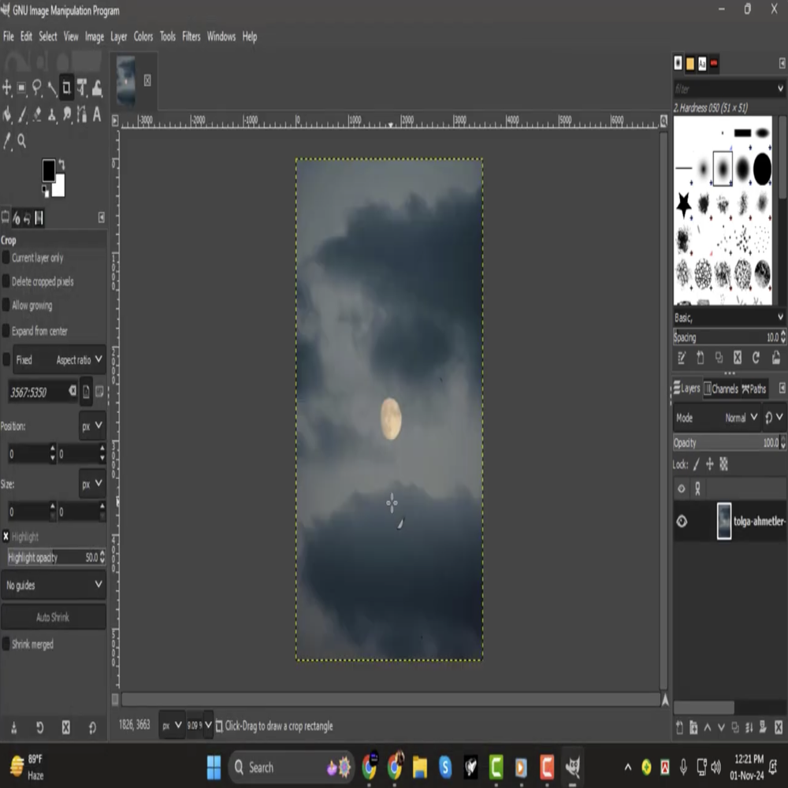Pick the Bucket Fill tool
This screenshot has width=788, height=788.
7,115
